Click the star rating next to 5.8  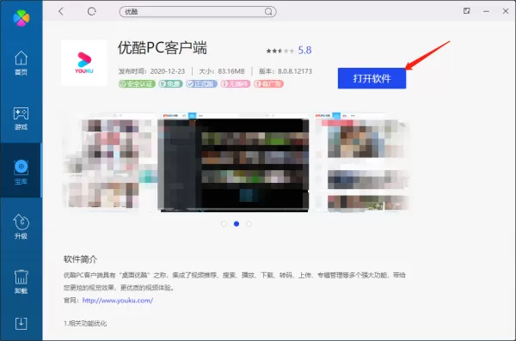(279, 51)
